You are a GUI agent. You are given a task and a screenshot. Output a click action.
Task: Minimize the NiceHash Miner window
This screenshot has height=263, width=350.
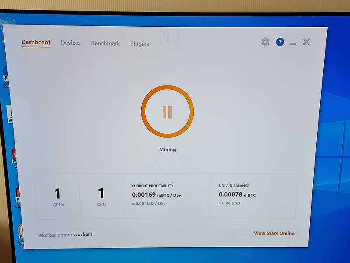[x=293, y=44]
